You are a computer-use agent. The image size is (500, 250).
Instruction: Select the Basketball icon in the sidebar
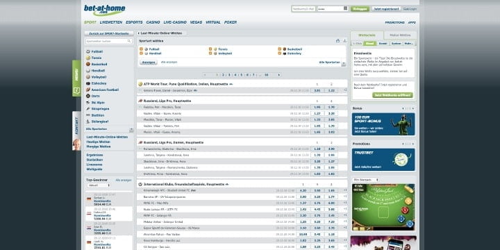click(x=88, y=64)
